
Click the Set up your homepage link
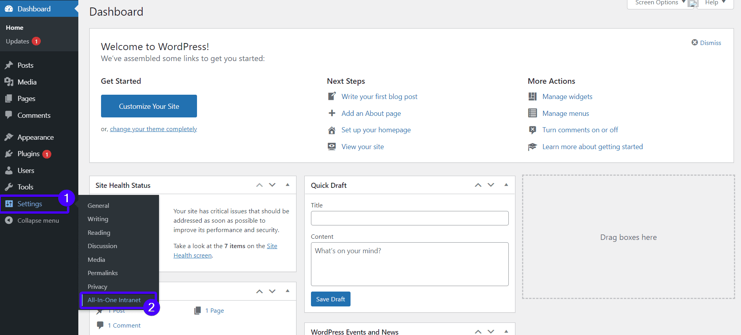coord(376,130)
